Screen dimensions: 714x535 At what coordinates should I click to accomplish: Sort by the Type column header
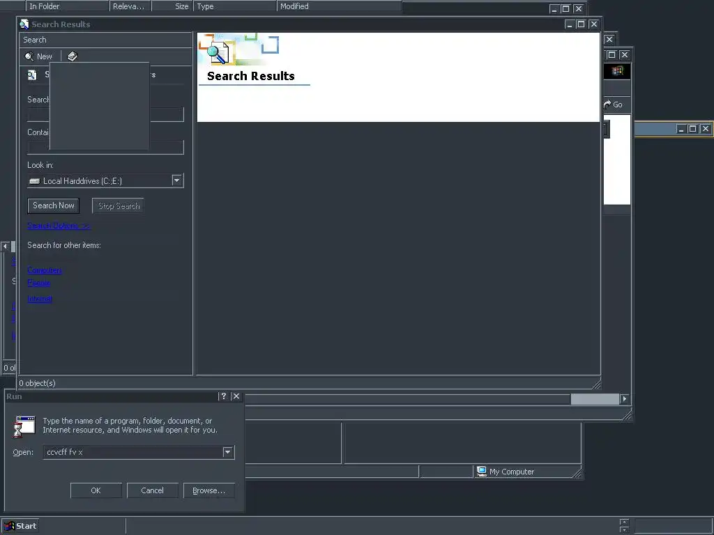point(235,6)
